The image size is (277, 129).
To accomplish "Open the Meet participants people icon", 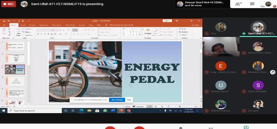I will click(238, 4).
